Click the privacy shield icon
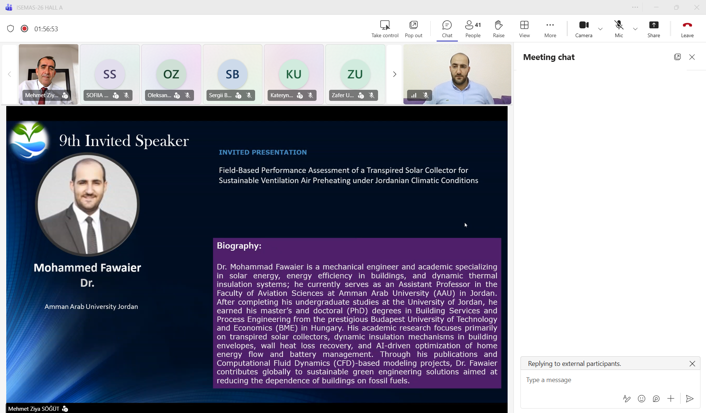Screen dimensions: 706x413 tap(11, 29)
